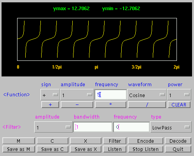Viewport: 194px width, 156px height.
Task: Click the CLEAR button
Action: coord(179,105)
